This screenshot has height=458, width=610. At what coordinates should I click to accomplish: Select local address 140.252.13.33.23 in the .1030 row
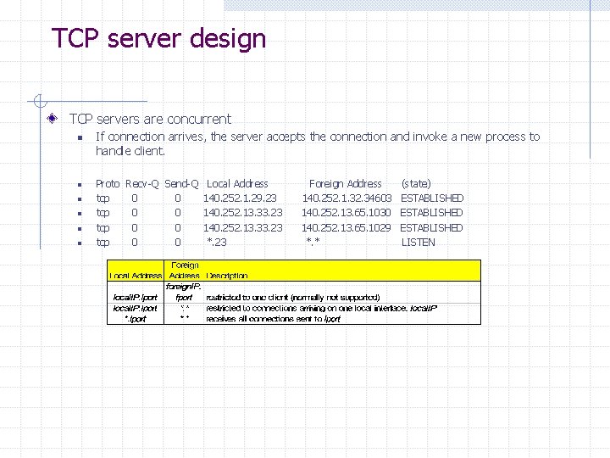coord(243,213)
